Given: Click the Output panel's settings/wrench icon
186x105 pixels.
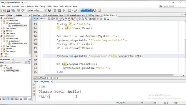Looking at the screenshot, I should pos(34,94).
